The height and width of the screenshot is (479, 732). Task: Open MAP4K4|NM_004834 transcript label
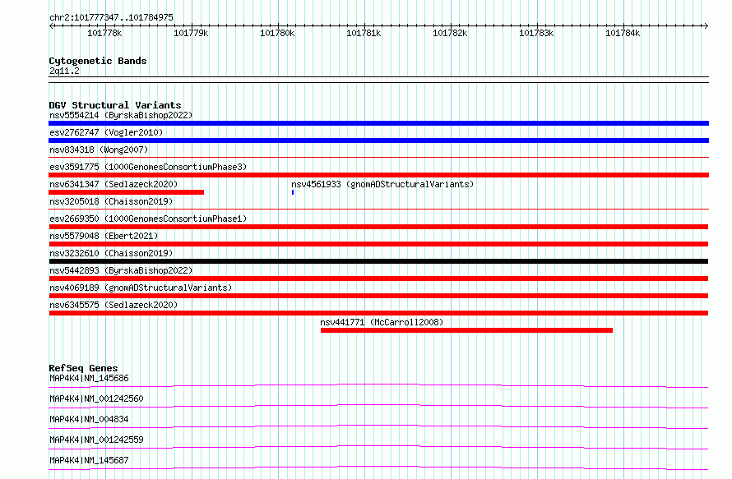[89, 419]
